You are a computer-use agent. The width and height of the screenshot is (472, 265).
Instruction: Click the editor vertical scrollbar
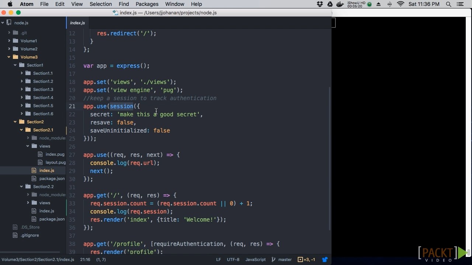(330, 158)
